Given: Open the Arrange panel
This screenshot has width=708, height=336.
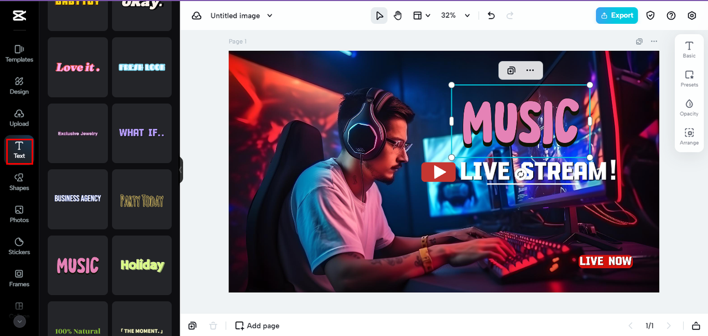Looking at the screenshot, I should pos(689,136).
